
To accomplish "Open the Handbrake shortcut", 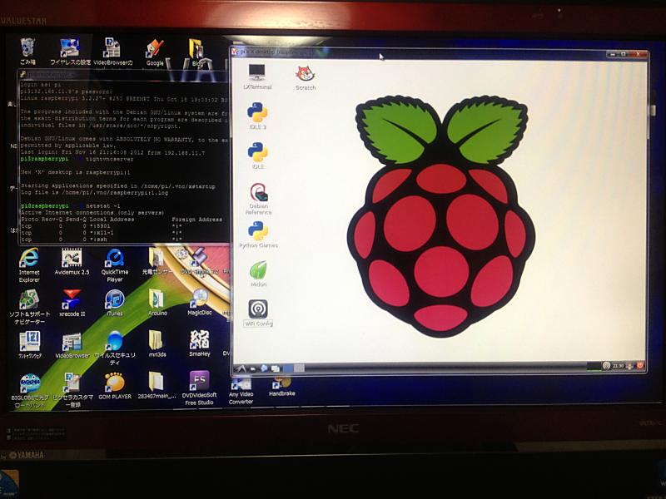I will [x=281, y=387].
